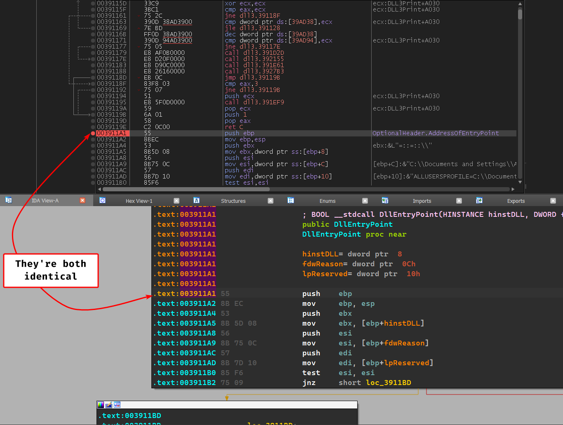Click the Enums tab icon

pos(291,201)
